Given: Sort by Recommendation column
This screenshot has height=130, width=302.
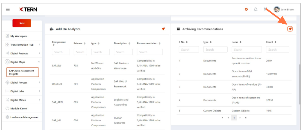Looking at the screenshot, I should [159, 43].
